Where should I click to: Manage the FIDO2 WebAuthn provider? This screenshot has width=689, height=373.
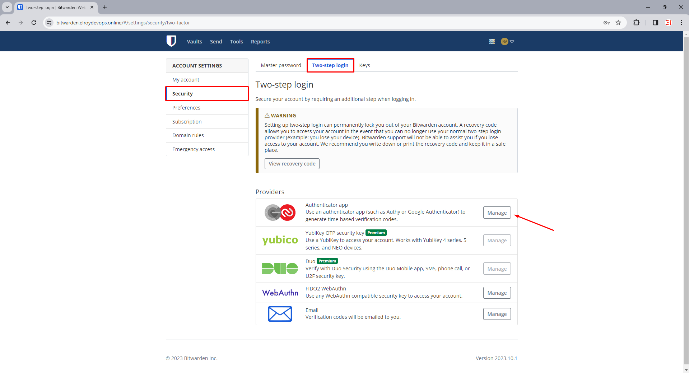[497, 293]
